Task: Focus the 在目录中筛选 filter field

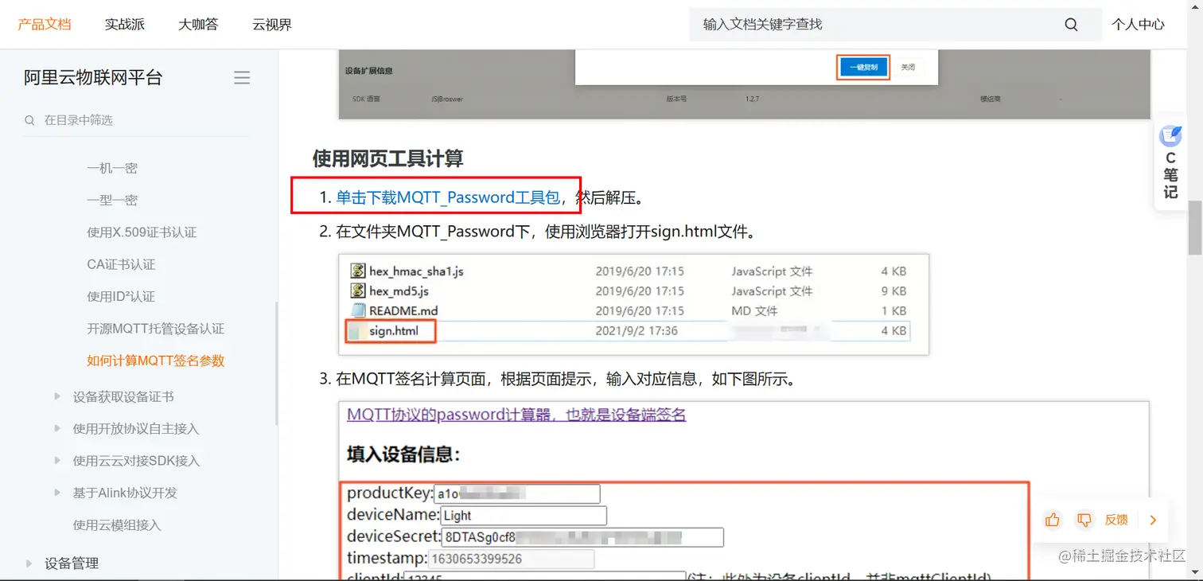Action: pyautogui.click(x=136, y=120)
